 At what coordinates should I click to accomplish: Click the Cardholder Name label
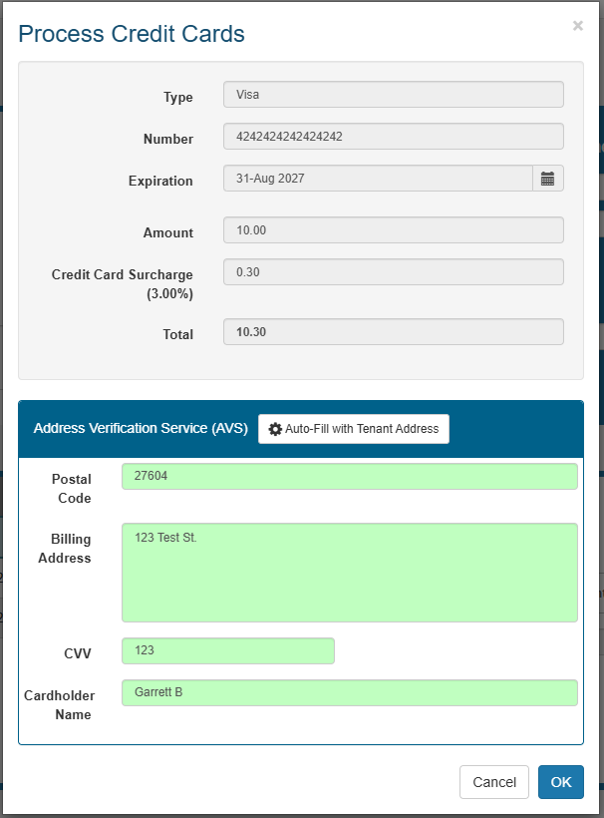pos(60,705)
